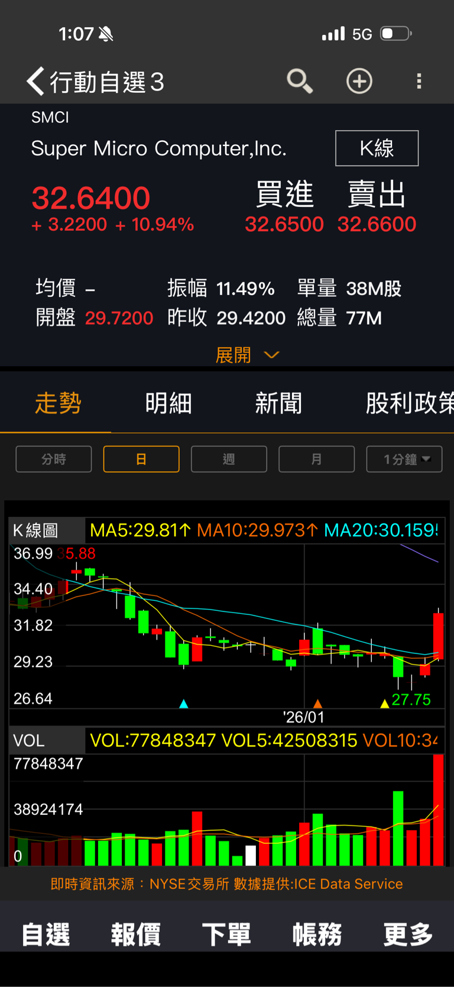454x987 pixels.
Task: Tap the low price label 27.75
Action: pyautogui.click(x=411, y=700)
